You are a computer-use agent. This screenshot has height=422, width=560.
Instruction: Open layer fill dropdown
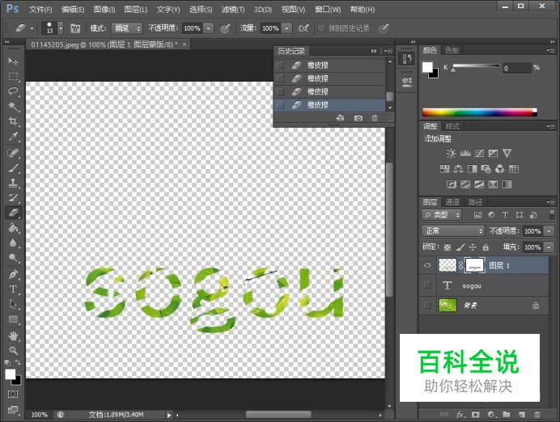pyautogui.click(x=549, y=247)
